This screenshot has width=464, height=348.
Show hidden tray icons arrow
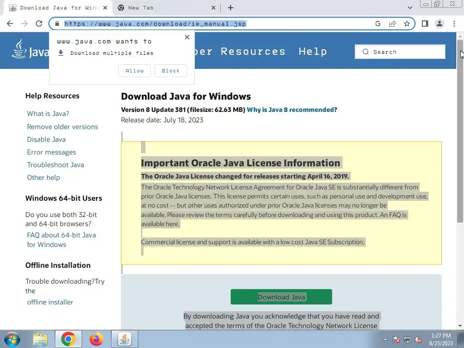click(385, 339)
